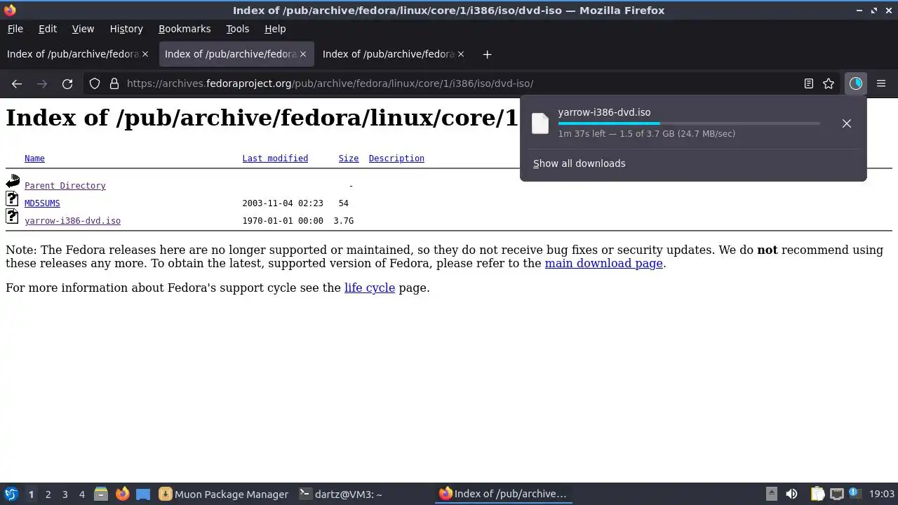898x505 pixels.
Task: Open the History menu
Action: [x=126, y=29]
